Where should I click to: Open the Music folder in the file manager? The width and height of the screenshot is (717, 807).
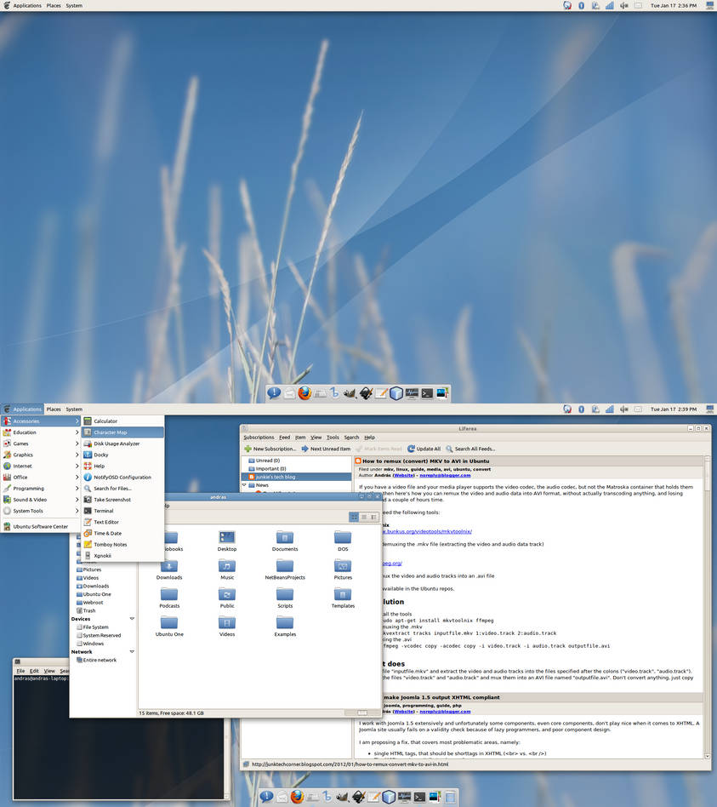coord(227,569)
